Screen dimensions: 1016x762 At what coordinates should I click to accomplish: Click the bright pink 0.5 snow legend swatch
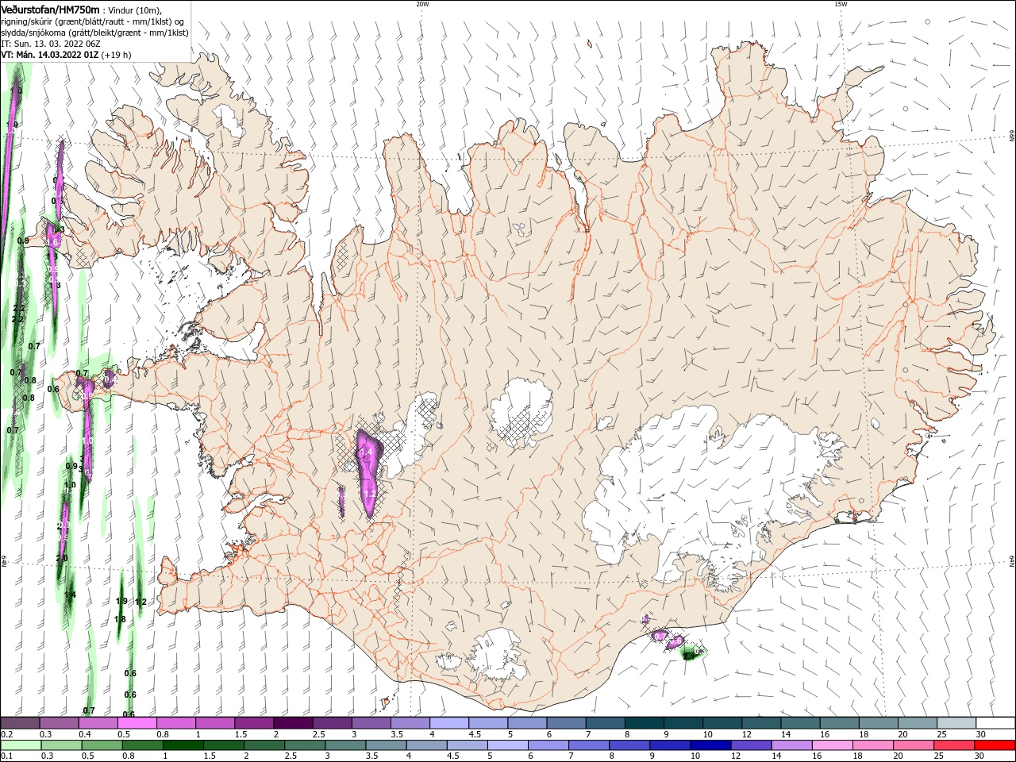pos(137,723)
